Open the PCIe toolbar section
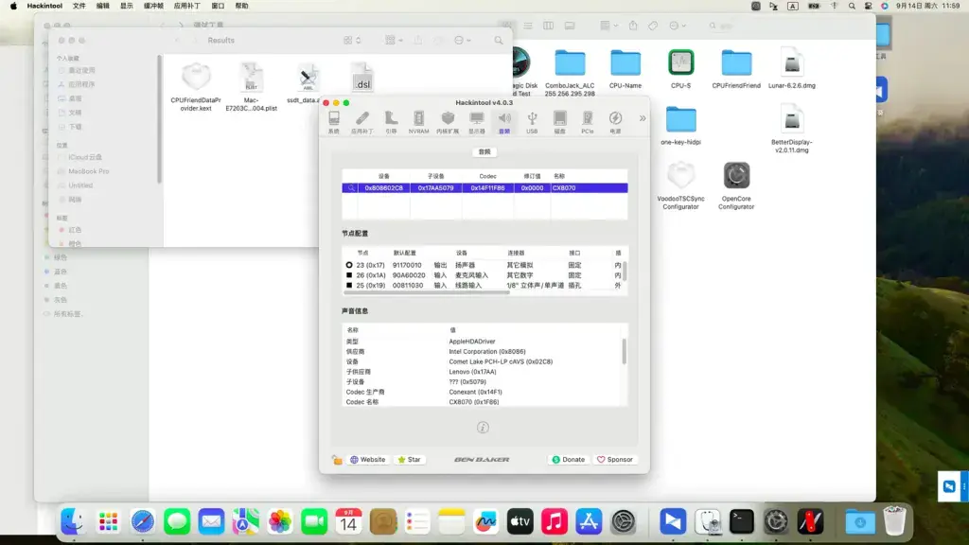This screenshot has width=969, height=545. coord(587,122)
